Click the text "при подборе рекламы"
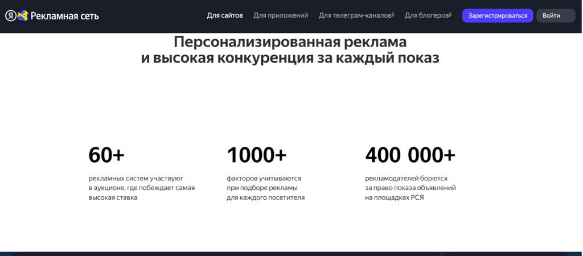Viewport: 583px width, 256px height. 262,188
